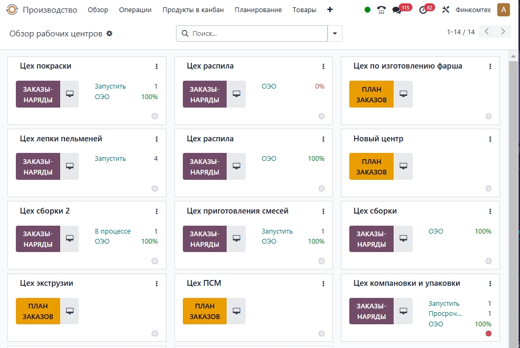Open three-dot menu on Цех по изготовлению фарша
The width and height of the screenshot is (520, 348).
490,66
